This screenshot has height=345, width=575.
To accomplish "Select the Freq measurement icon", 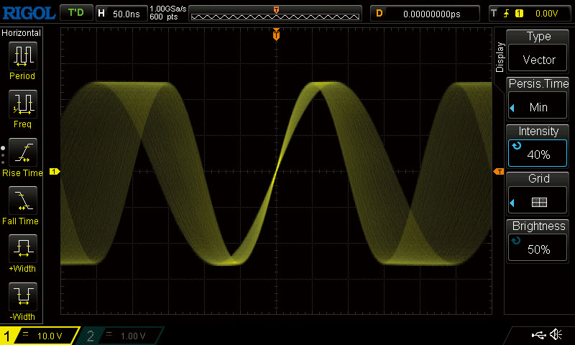I will tap(22, 103).
